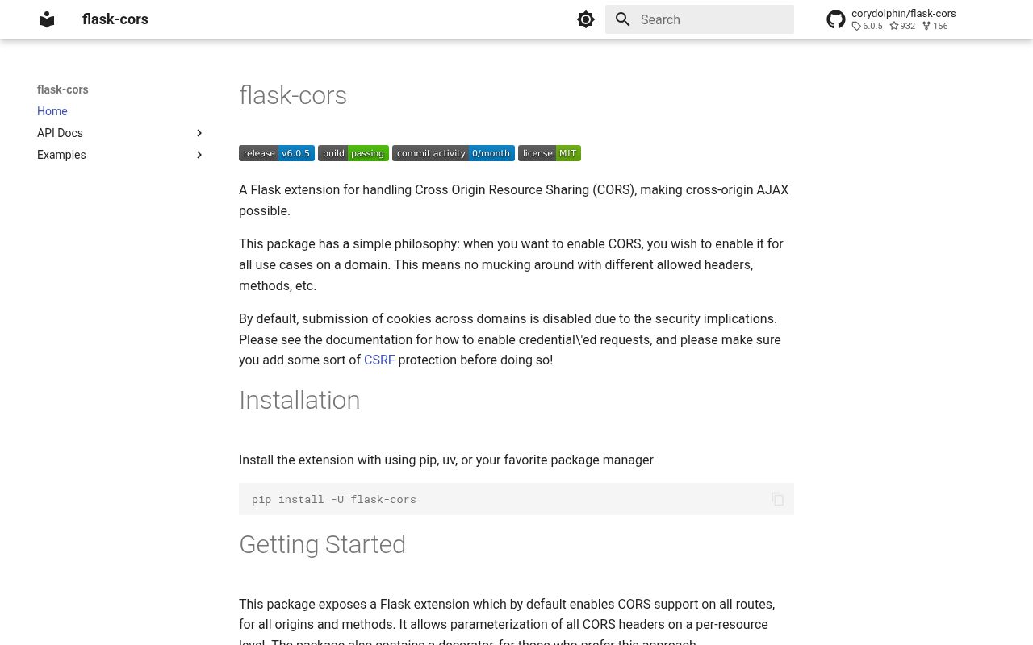Click the stars count 932
The image size is (1033, 645).
tap(902, 26)
